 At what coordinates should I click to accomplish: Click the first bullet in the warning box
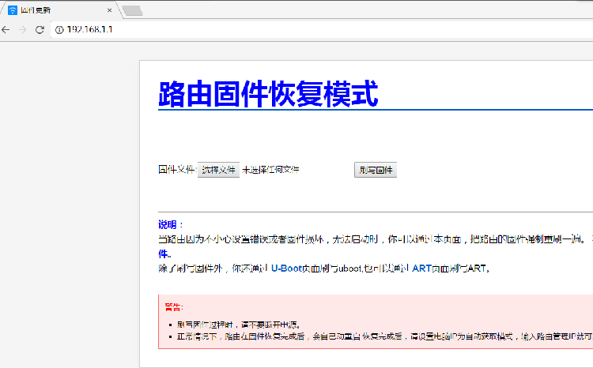point(239,325)
